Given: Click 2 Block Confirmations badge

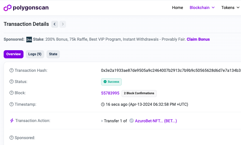Looking at the screenshot, I should (139, 93).
